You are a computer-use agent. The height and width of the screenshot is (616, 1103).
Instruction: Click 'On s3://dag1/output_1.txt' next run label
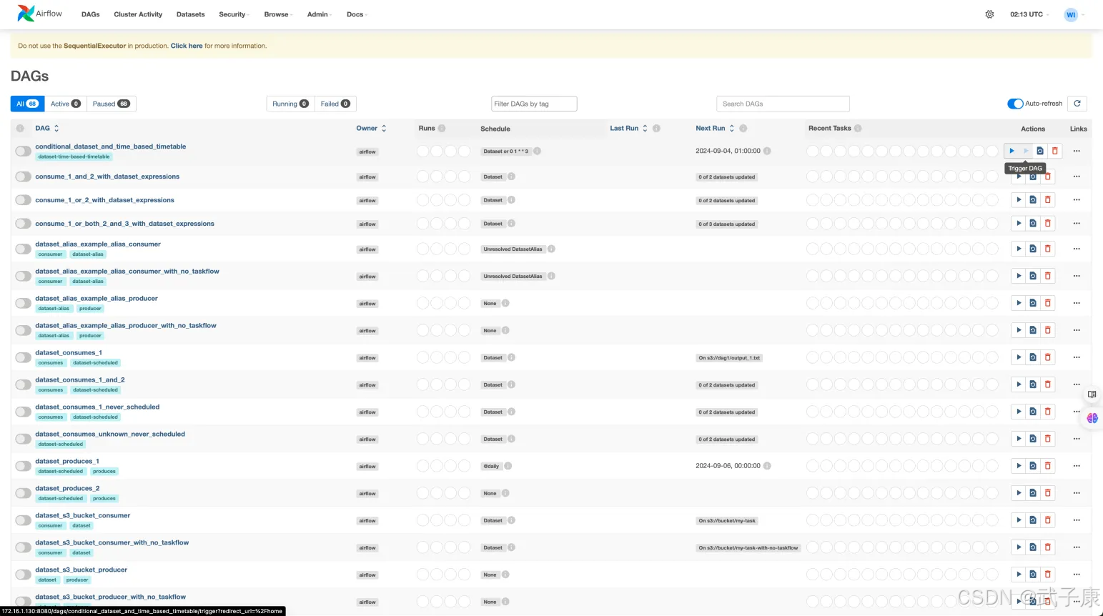(x=729, y=358)
